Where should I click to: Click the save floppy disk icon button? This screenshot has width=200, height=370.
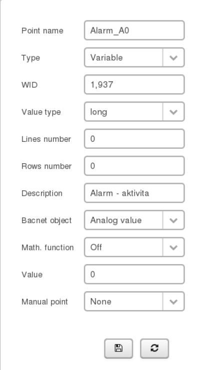118,349
